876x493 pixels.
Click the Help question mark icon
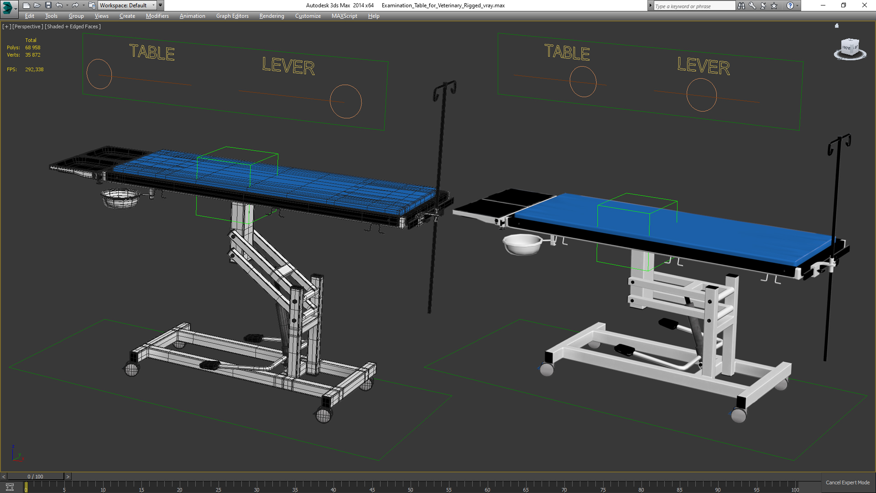790,5
